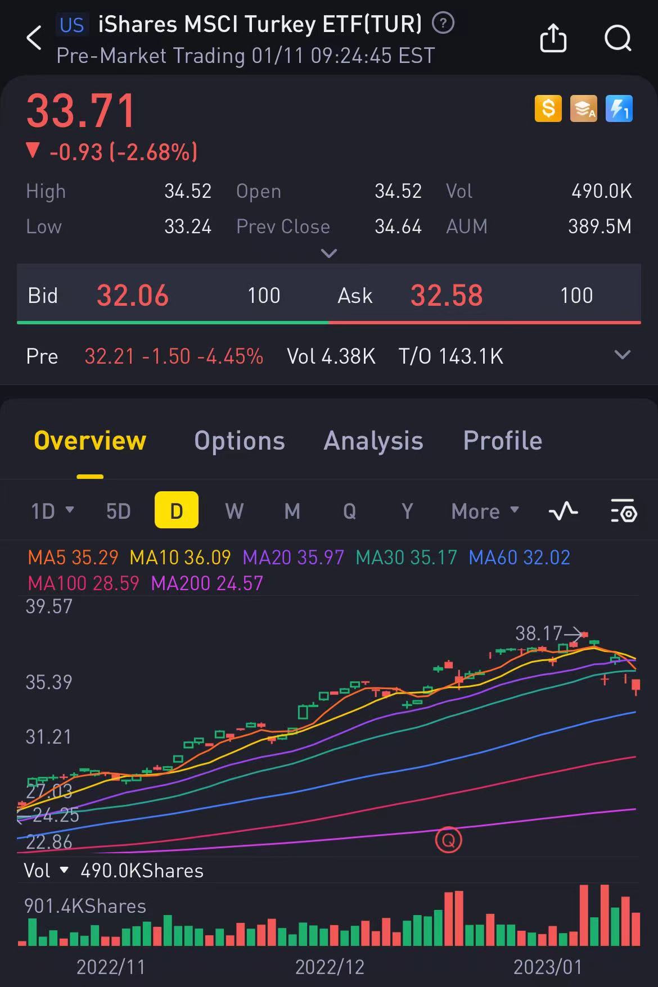The height and width of the screenshot is (987, 658).
Task: Open the 1D timeframe dropdown
Action: pyautogui.click(x=52, y=511)
